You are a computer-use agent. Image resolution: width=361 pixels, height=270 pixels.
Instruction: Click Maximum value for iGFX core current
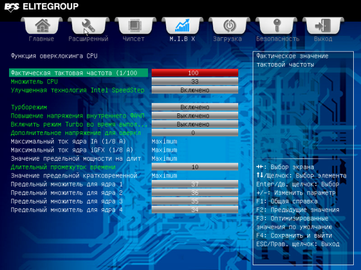tap(164, 150)
